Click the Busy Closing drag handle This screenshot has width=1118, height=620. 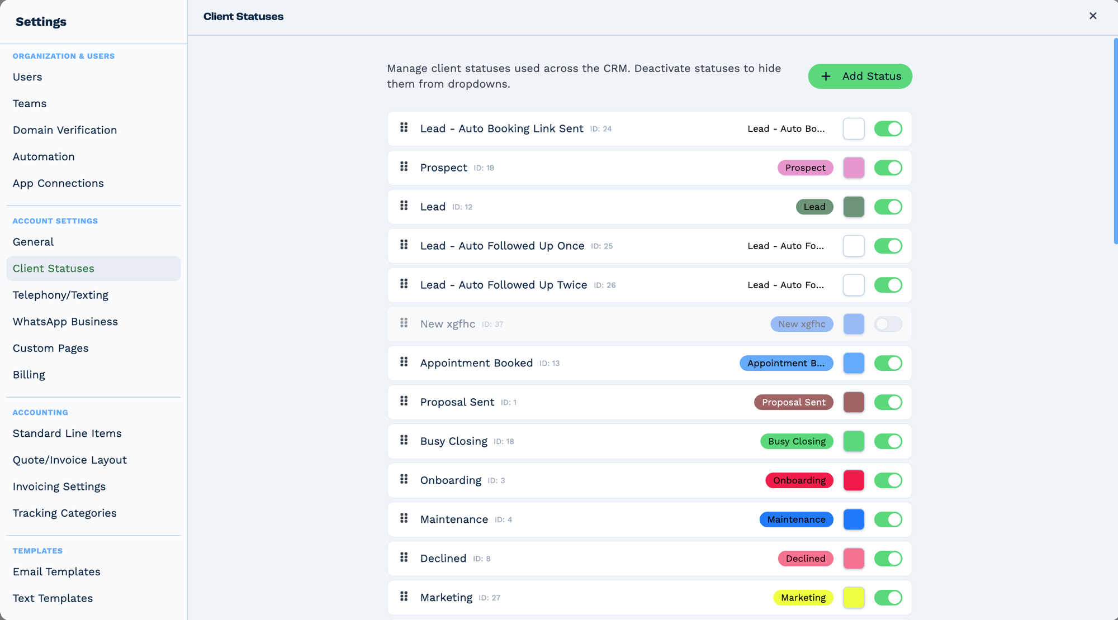click(x=404, y=441)
